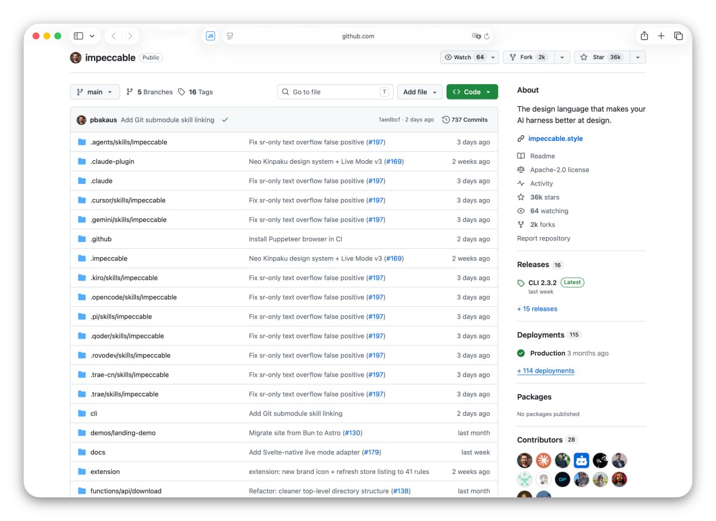
Task: Open the Add file dropdown
Action: click(420, 92)
